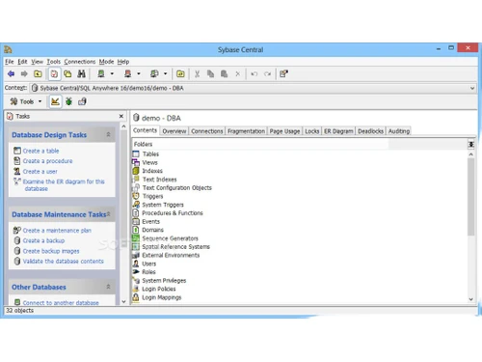Switch to the Auditing tab
The height and width of the screenshot is (362, 482).
click(x=399, y=131)
